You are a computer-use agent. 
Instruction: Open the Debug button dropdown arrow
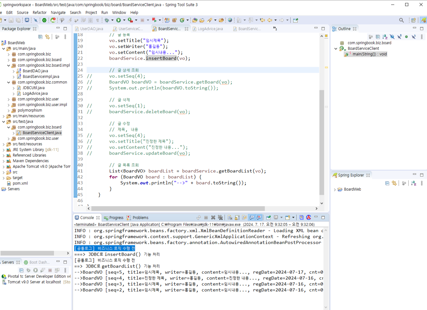point(113,20)
